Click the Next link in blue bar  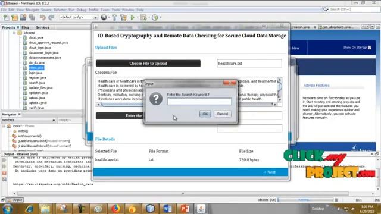pos(269,172)
